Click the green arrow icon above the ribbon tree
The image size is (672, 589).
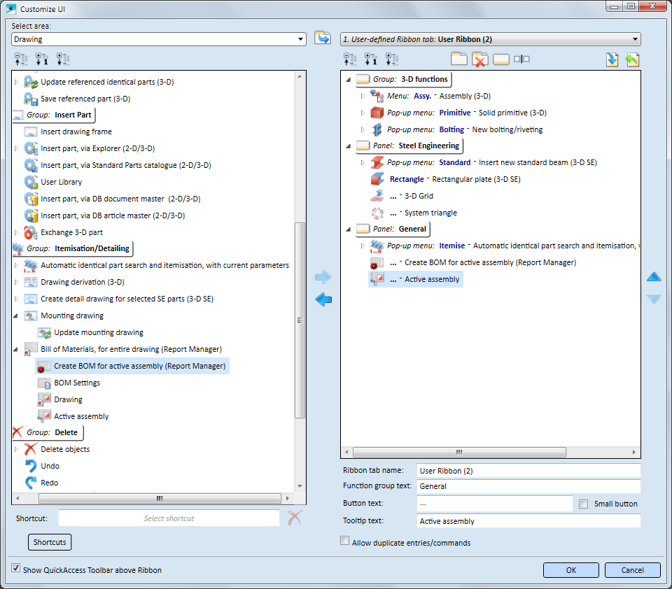[632, 59]
